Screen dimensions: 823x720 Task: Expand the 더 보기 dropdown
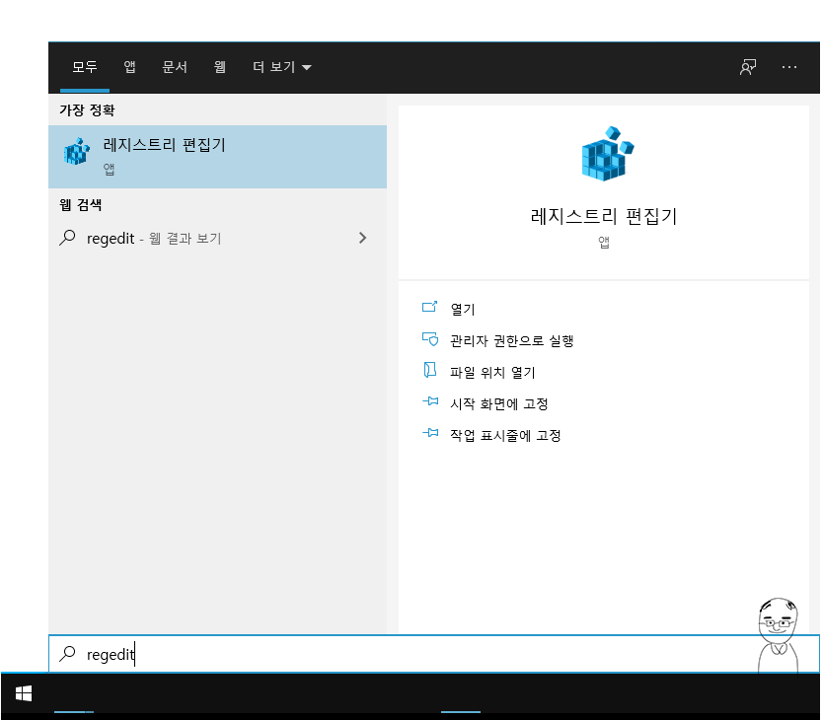click(x=282, y=67)
